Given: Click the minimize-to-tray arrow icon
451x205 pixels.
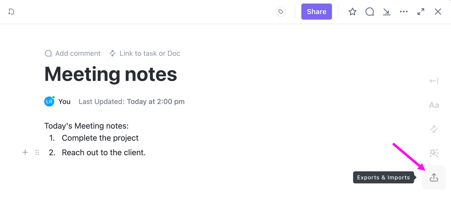Looking at the screenshot, I should pyautogui.click(x=387, y=12).
